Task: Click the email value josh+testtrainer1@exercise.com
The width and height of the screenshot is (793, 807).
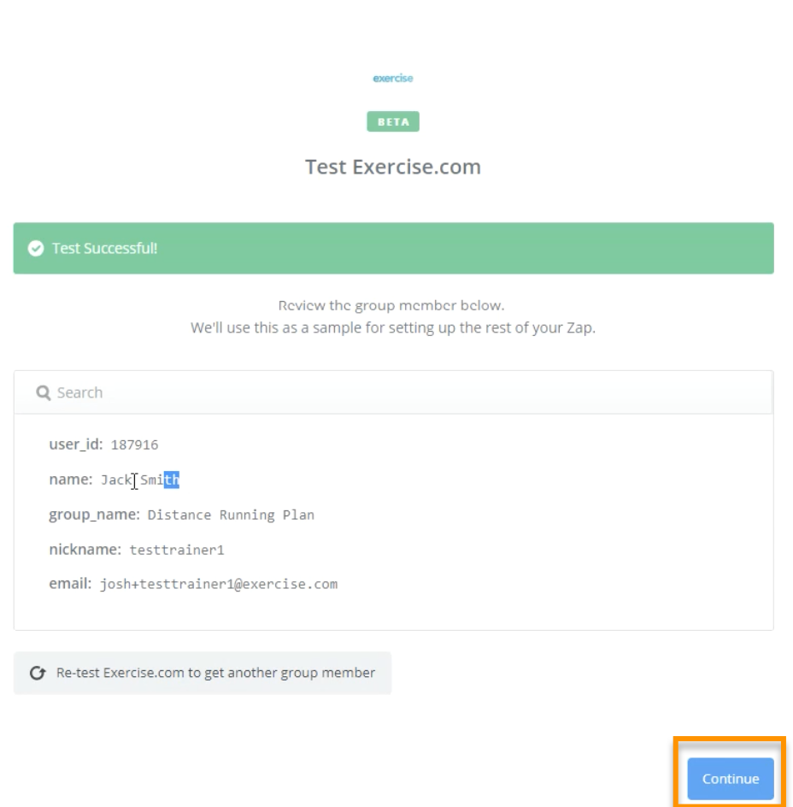Action: (219, 584)
